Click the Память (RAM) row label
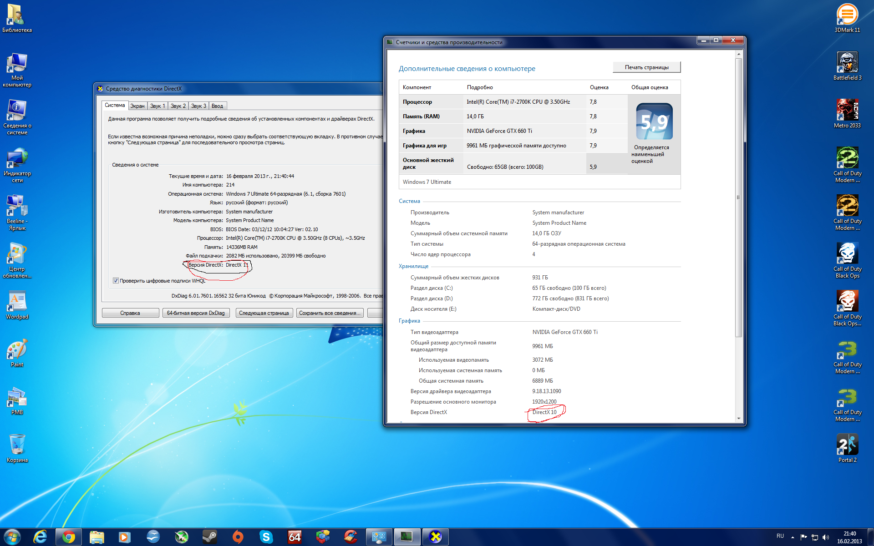This screenshot has width=874, height=546. (x=421, y=116)
